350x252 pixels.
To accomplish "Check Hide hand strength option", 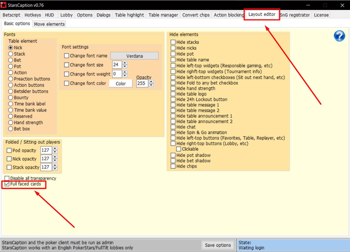I will [173, 88].
